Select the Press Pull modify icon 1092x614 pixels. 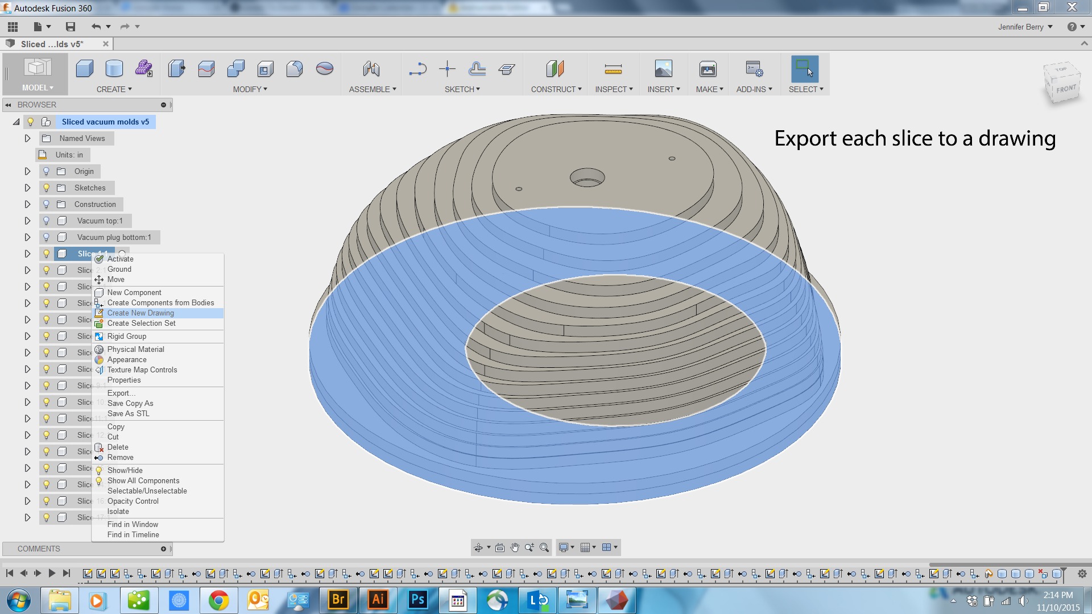tap(177, 69)
